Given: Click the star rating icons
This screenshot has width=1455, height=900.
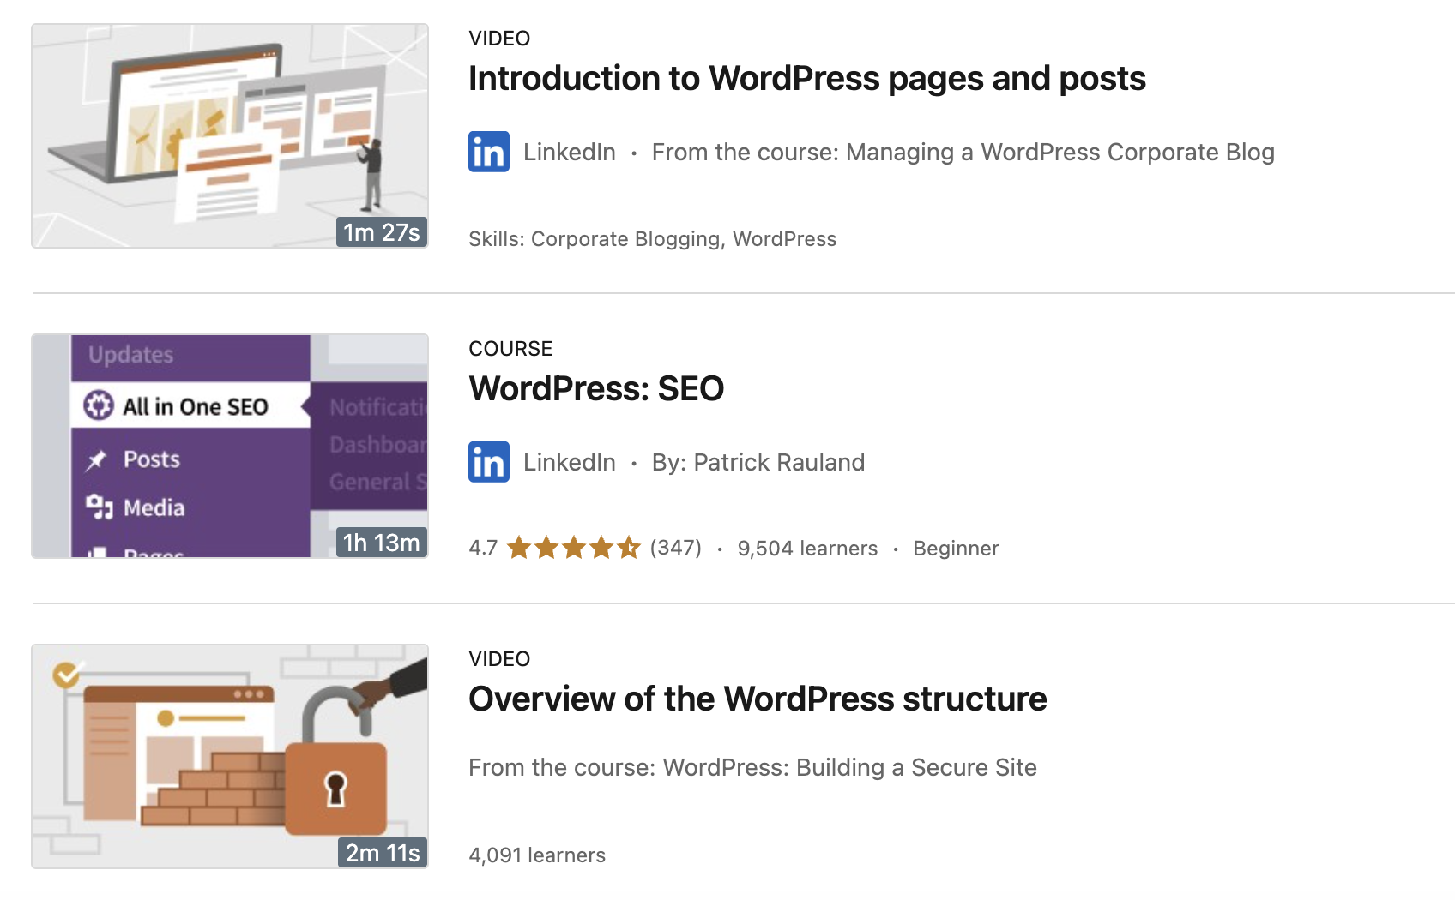Looking at the screenshot, I should click(573, 548).
